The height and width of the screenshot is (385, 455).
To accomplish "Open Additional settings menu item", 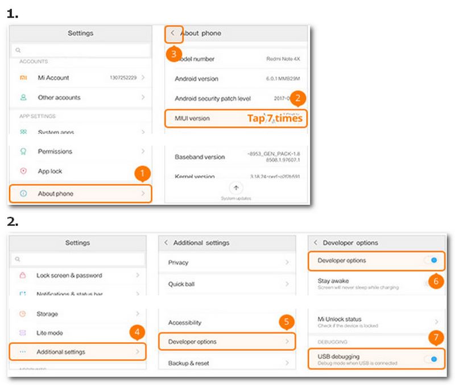I will coord(77,352).
